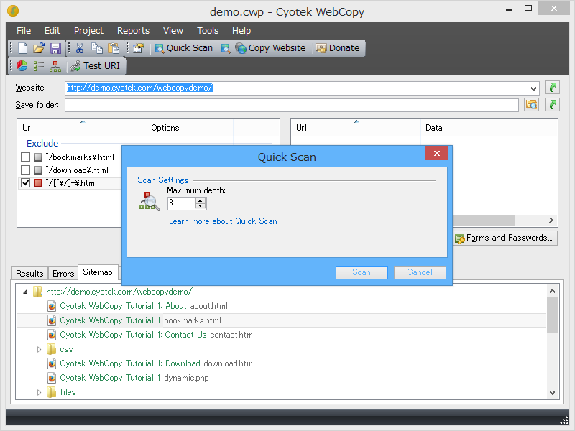Uncheck the ^/[^¥/]+¥.htm exclude rule
Viewport: 575px width, 431px height.
coord(25,183)
